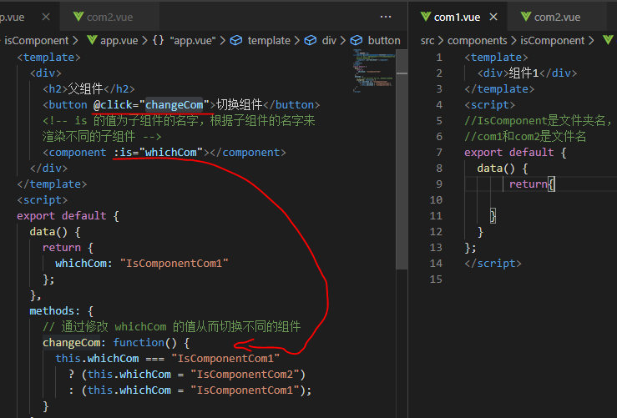Click the cube icon before template breadcrumb
The height and width of the screenshot is (418, 617).
[x=236, y=41]
